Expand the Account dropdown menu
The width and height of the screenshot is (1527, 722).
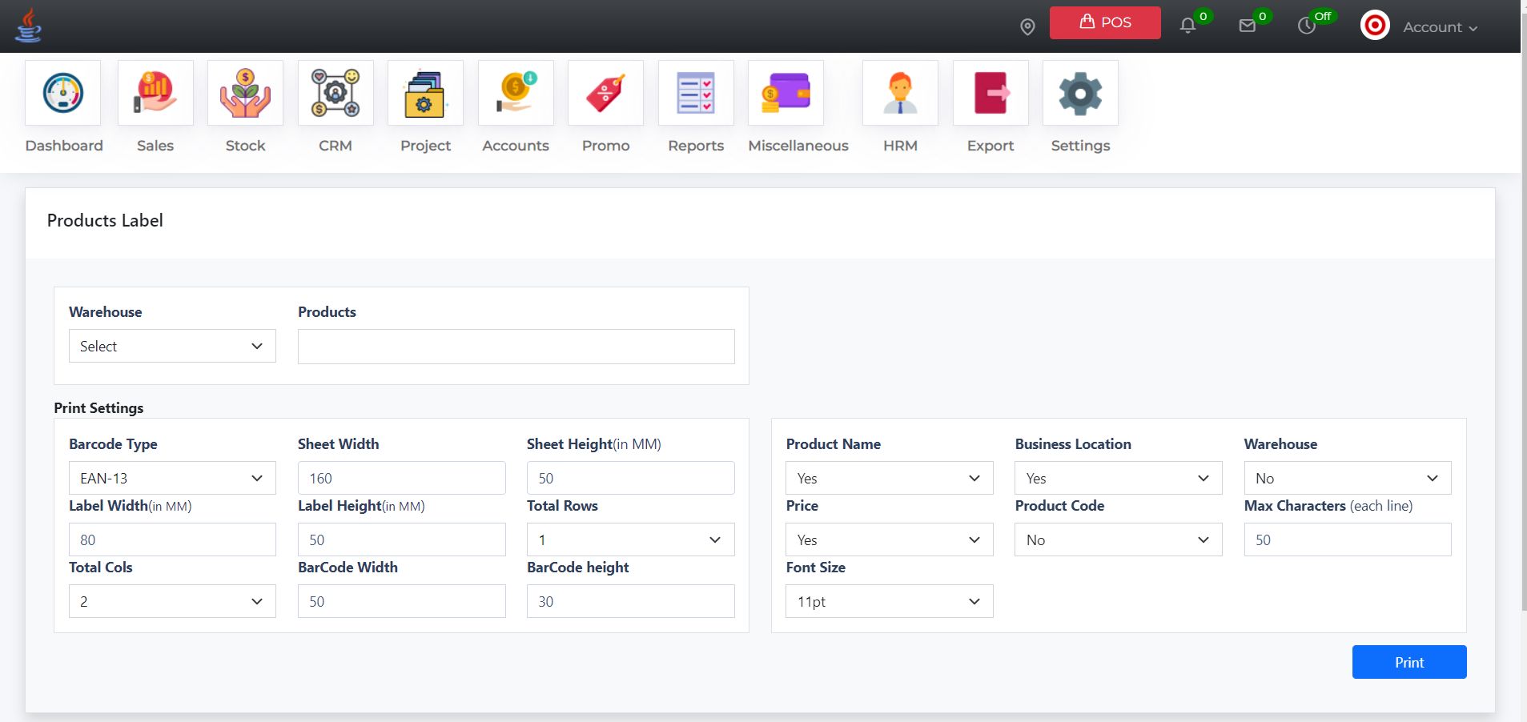pyautogui.click(x=1441, y=27)
